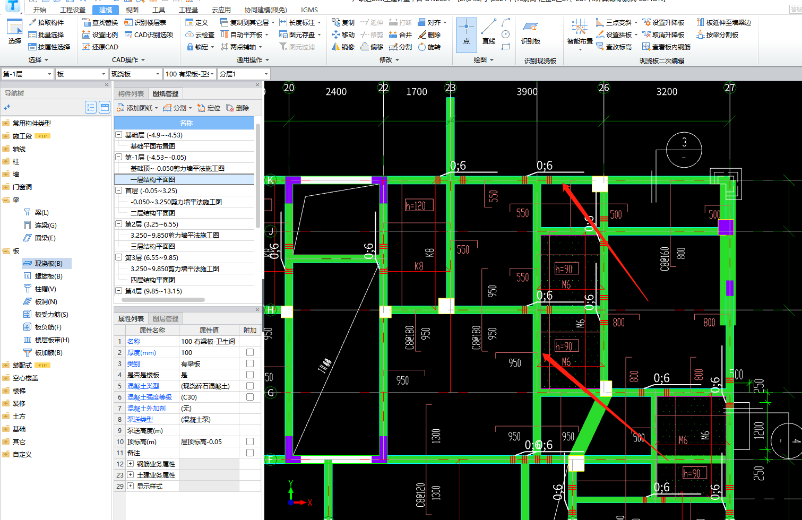Toggle the 混凝土强度等级 附加 checkbox
The height and width of the screenshot is (520, 802).
tap(250, 397)
